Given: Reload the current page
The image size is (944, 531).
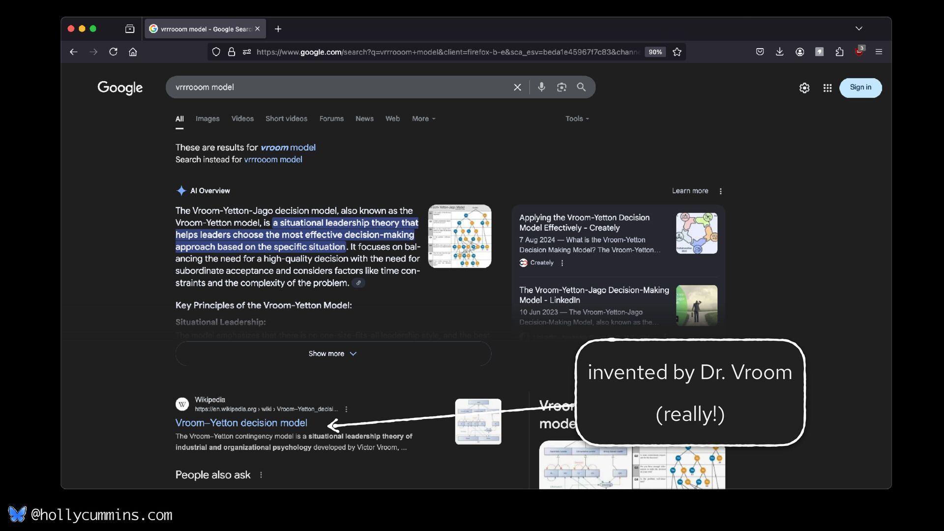Looking at the screenshot, I should pos(113,52).
